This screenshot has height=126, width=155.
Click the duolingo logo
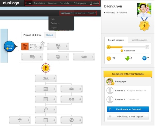coord(11,3)
